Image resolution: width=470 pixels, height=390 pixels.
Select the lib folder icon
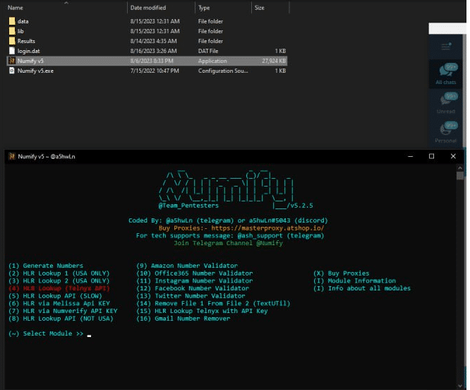point(12,31)
